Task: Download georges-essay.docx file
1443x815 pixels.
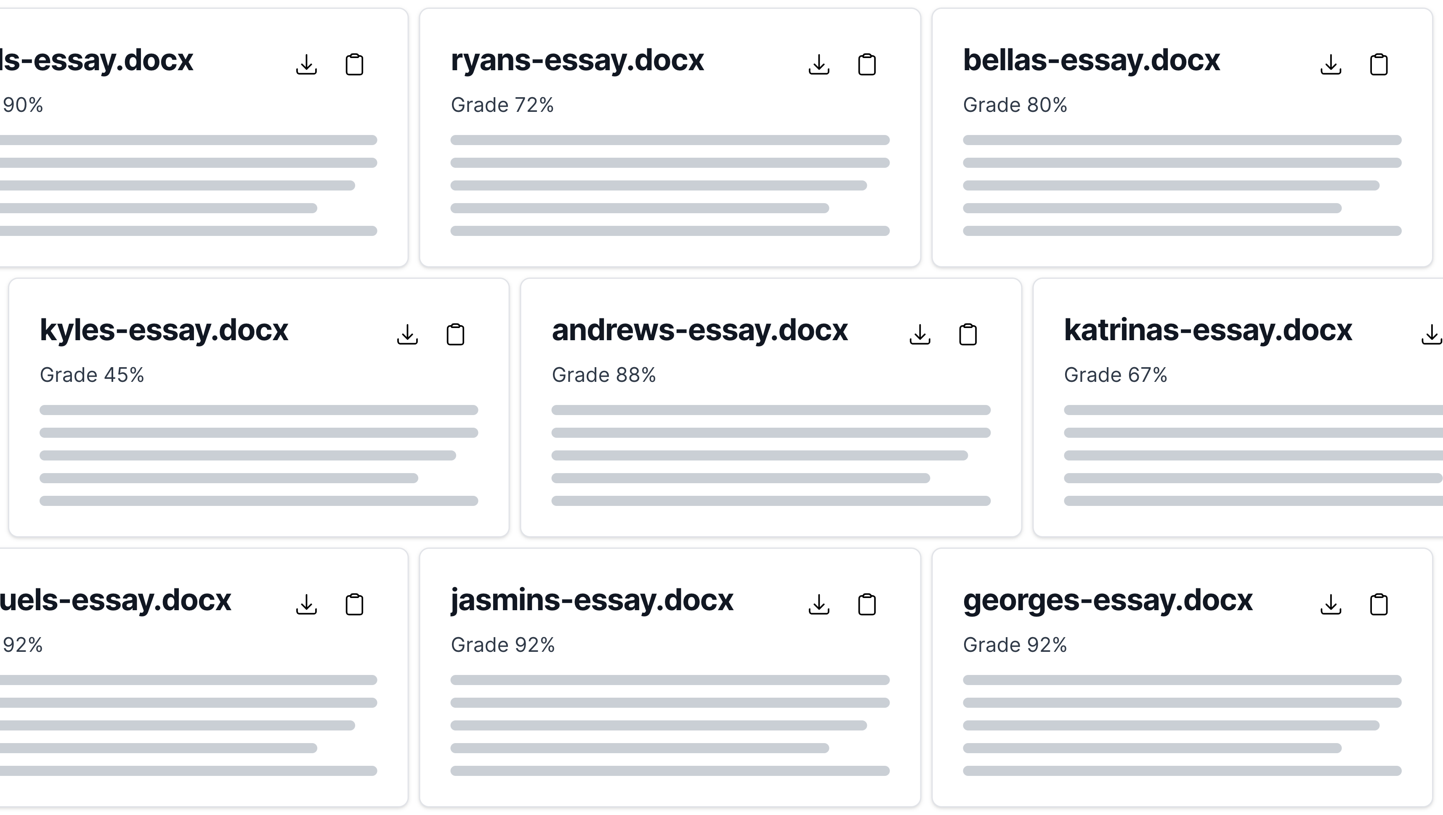Action: click(x=1331, y=605)
